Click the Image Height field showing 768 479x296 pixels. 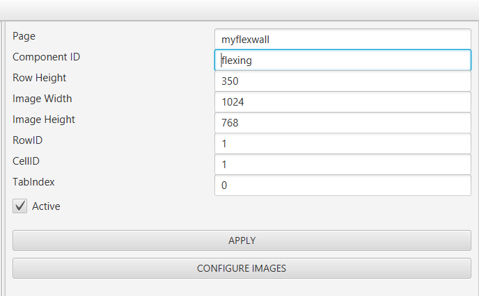pyautogui.click(x=343, y=123)
